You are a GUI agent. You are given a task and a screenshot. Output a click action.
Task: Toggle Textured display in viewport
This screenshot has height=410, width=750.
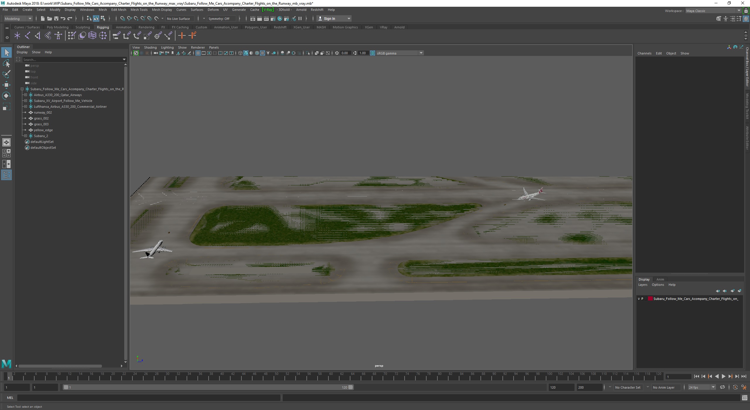[x=262, y=53]
